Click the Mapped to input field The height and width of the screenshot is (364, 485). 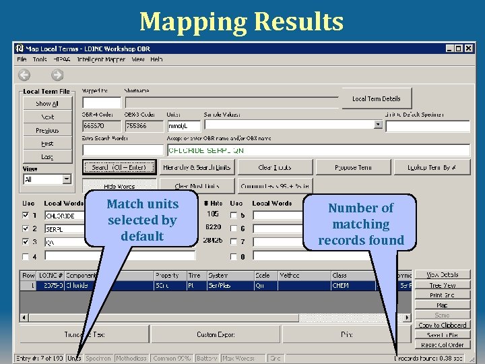click(102, 102)
